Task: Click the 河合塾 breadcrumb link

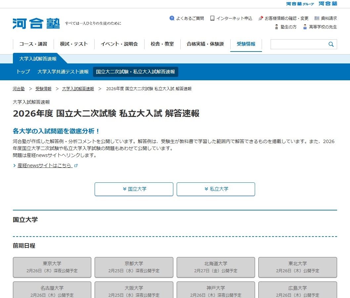Action: pyautogui.click(x=18, y=89)
